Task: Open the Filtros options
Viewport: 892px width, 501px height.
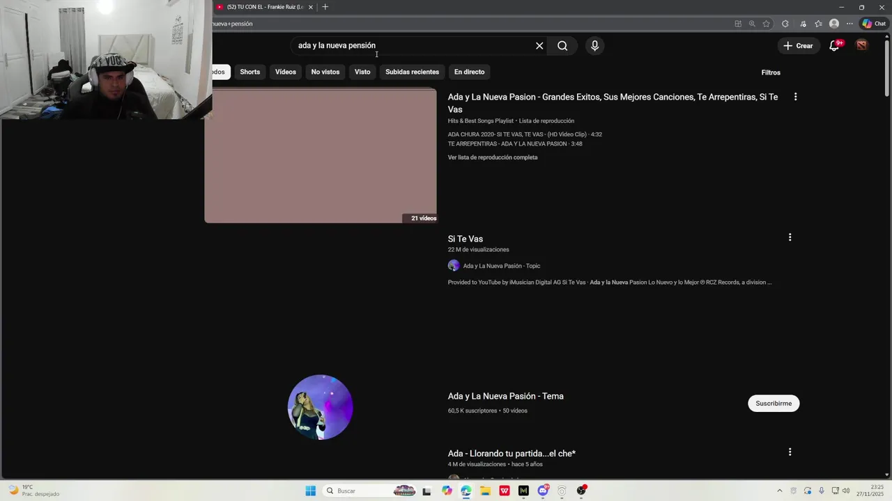Action: pos(771,72)
